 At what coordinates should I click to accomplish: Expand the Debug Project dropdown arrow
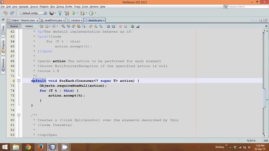pos(87,13)
